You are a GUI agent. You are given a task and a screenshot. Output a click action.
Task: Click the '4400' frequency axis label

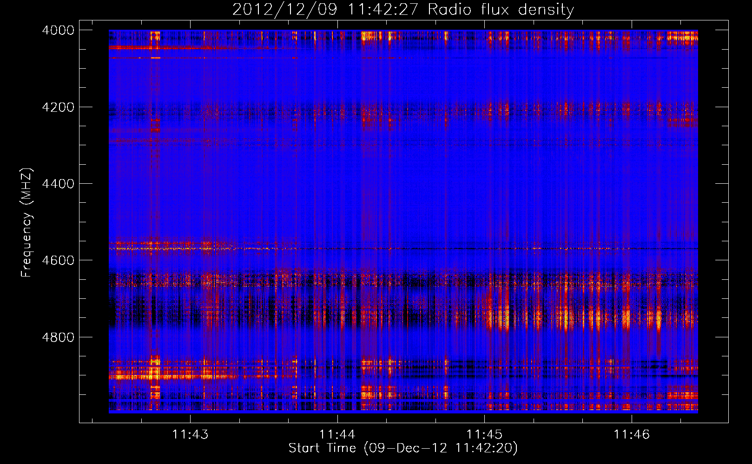tap(58, 184)
